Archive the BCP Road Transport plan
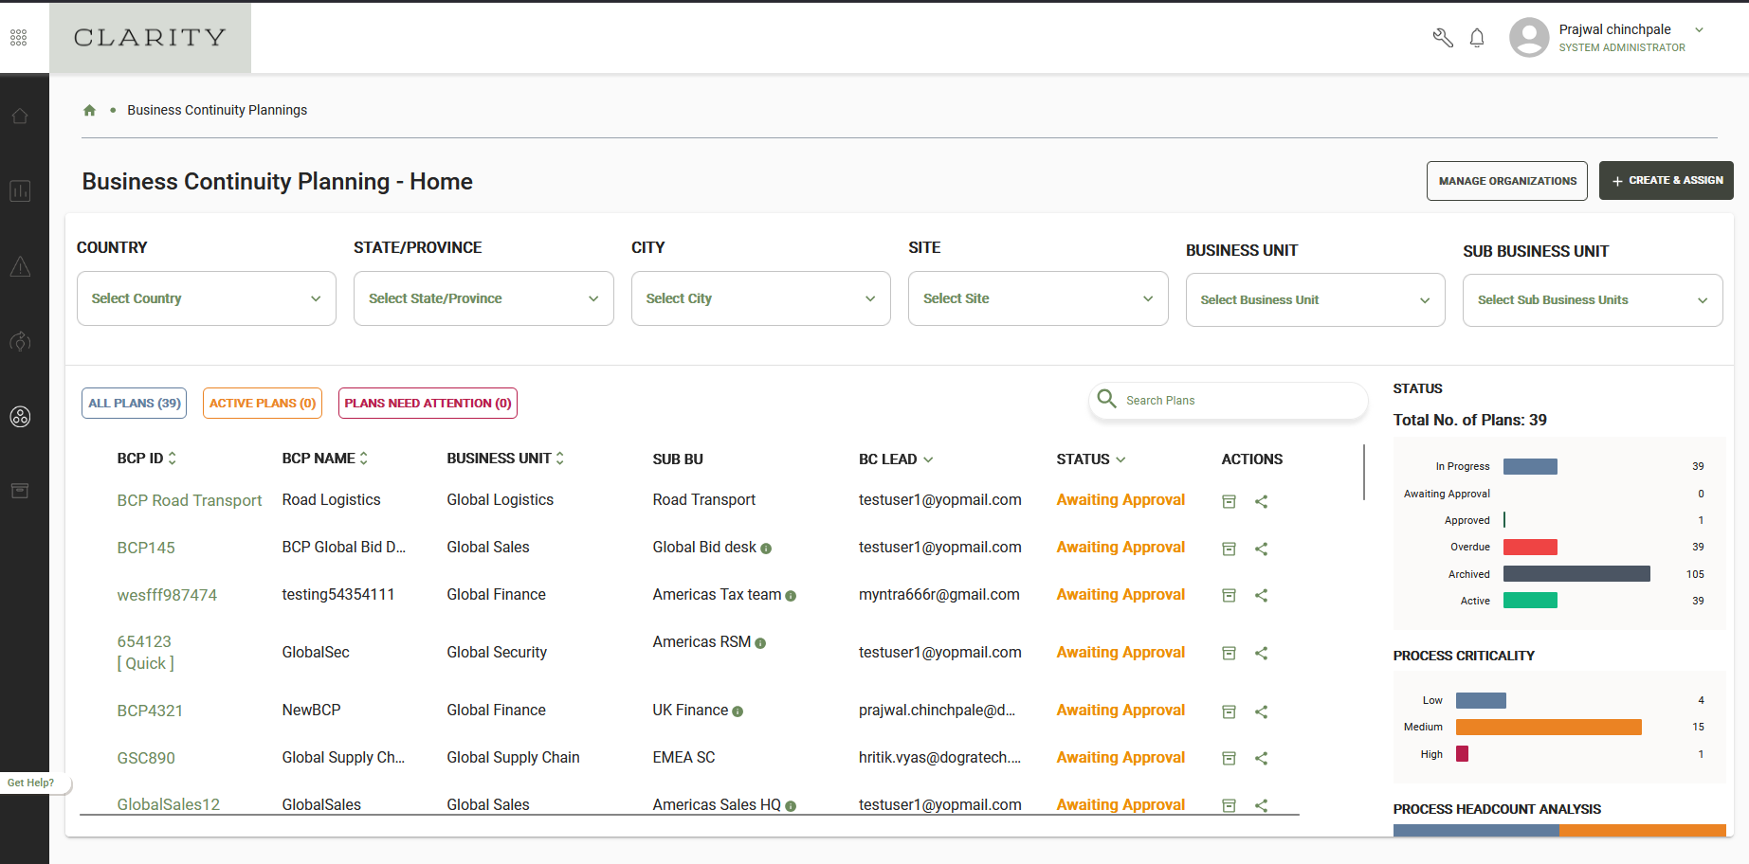 [1229, 501]
